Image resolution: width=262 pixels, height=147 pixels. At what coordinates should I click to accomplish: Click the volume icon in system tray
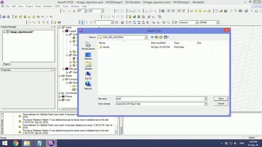(235, 143)
